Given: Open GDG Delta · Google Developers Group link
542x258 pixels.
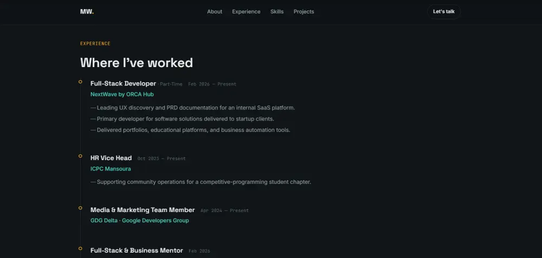Looking at the screenshot, I should click(x=140, y=220).
